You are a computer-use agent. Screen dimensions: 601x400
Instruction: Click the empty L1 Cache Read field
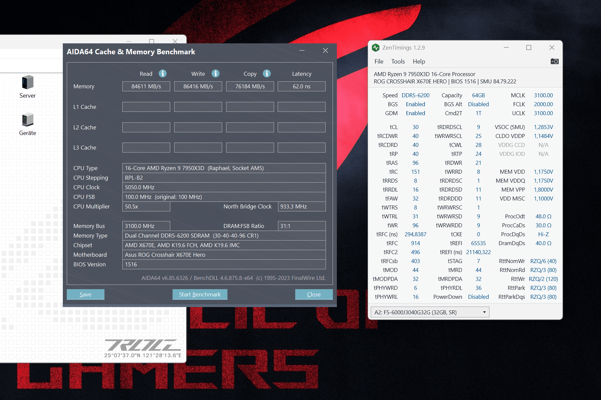click(x=146, y=107)
